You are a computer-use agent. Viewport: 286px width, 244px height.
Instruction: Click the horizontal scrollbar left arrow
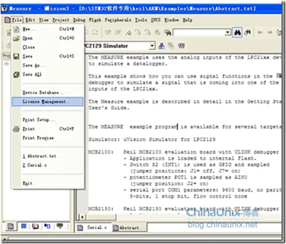point(82,217)
